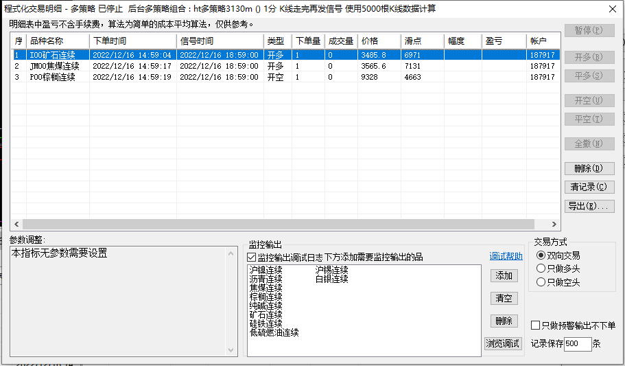This screenshot has width=625, height=366.
Task: Click the 浏览调试 button
Action: point(503,343)
